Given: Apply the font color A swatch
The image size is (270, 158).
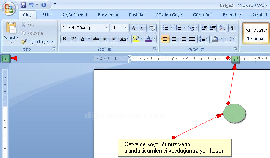Looking at the screenshot, I should point(148,39).
